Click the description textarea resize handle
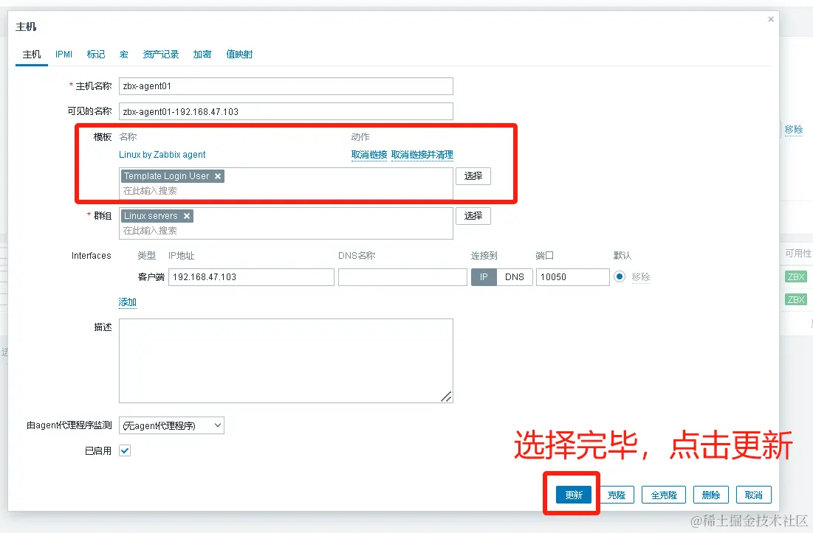 447,397
